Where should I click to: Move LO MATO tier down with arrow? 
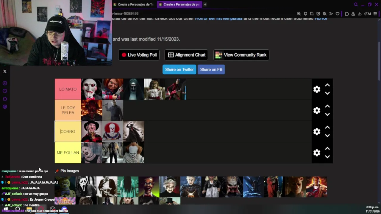(x=327, y=93)
